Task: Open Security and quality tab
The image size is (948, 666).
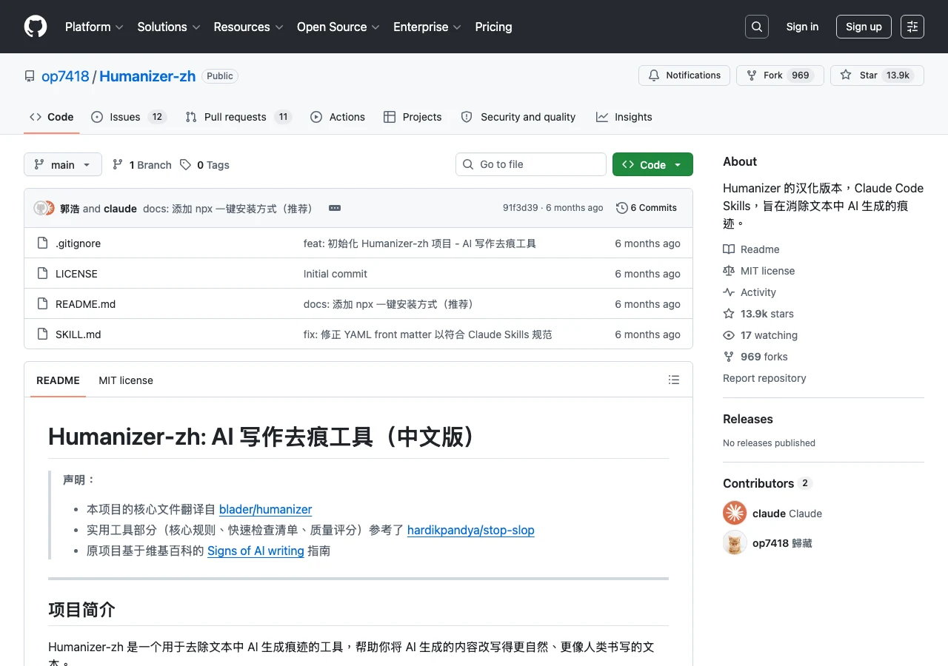Action: point(518,117)
